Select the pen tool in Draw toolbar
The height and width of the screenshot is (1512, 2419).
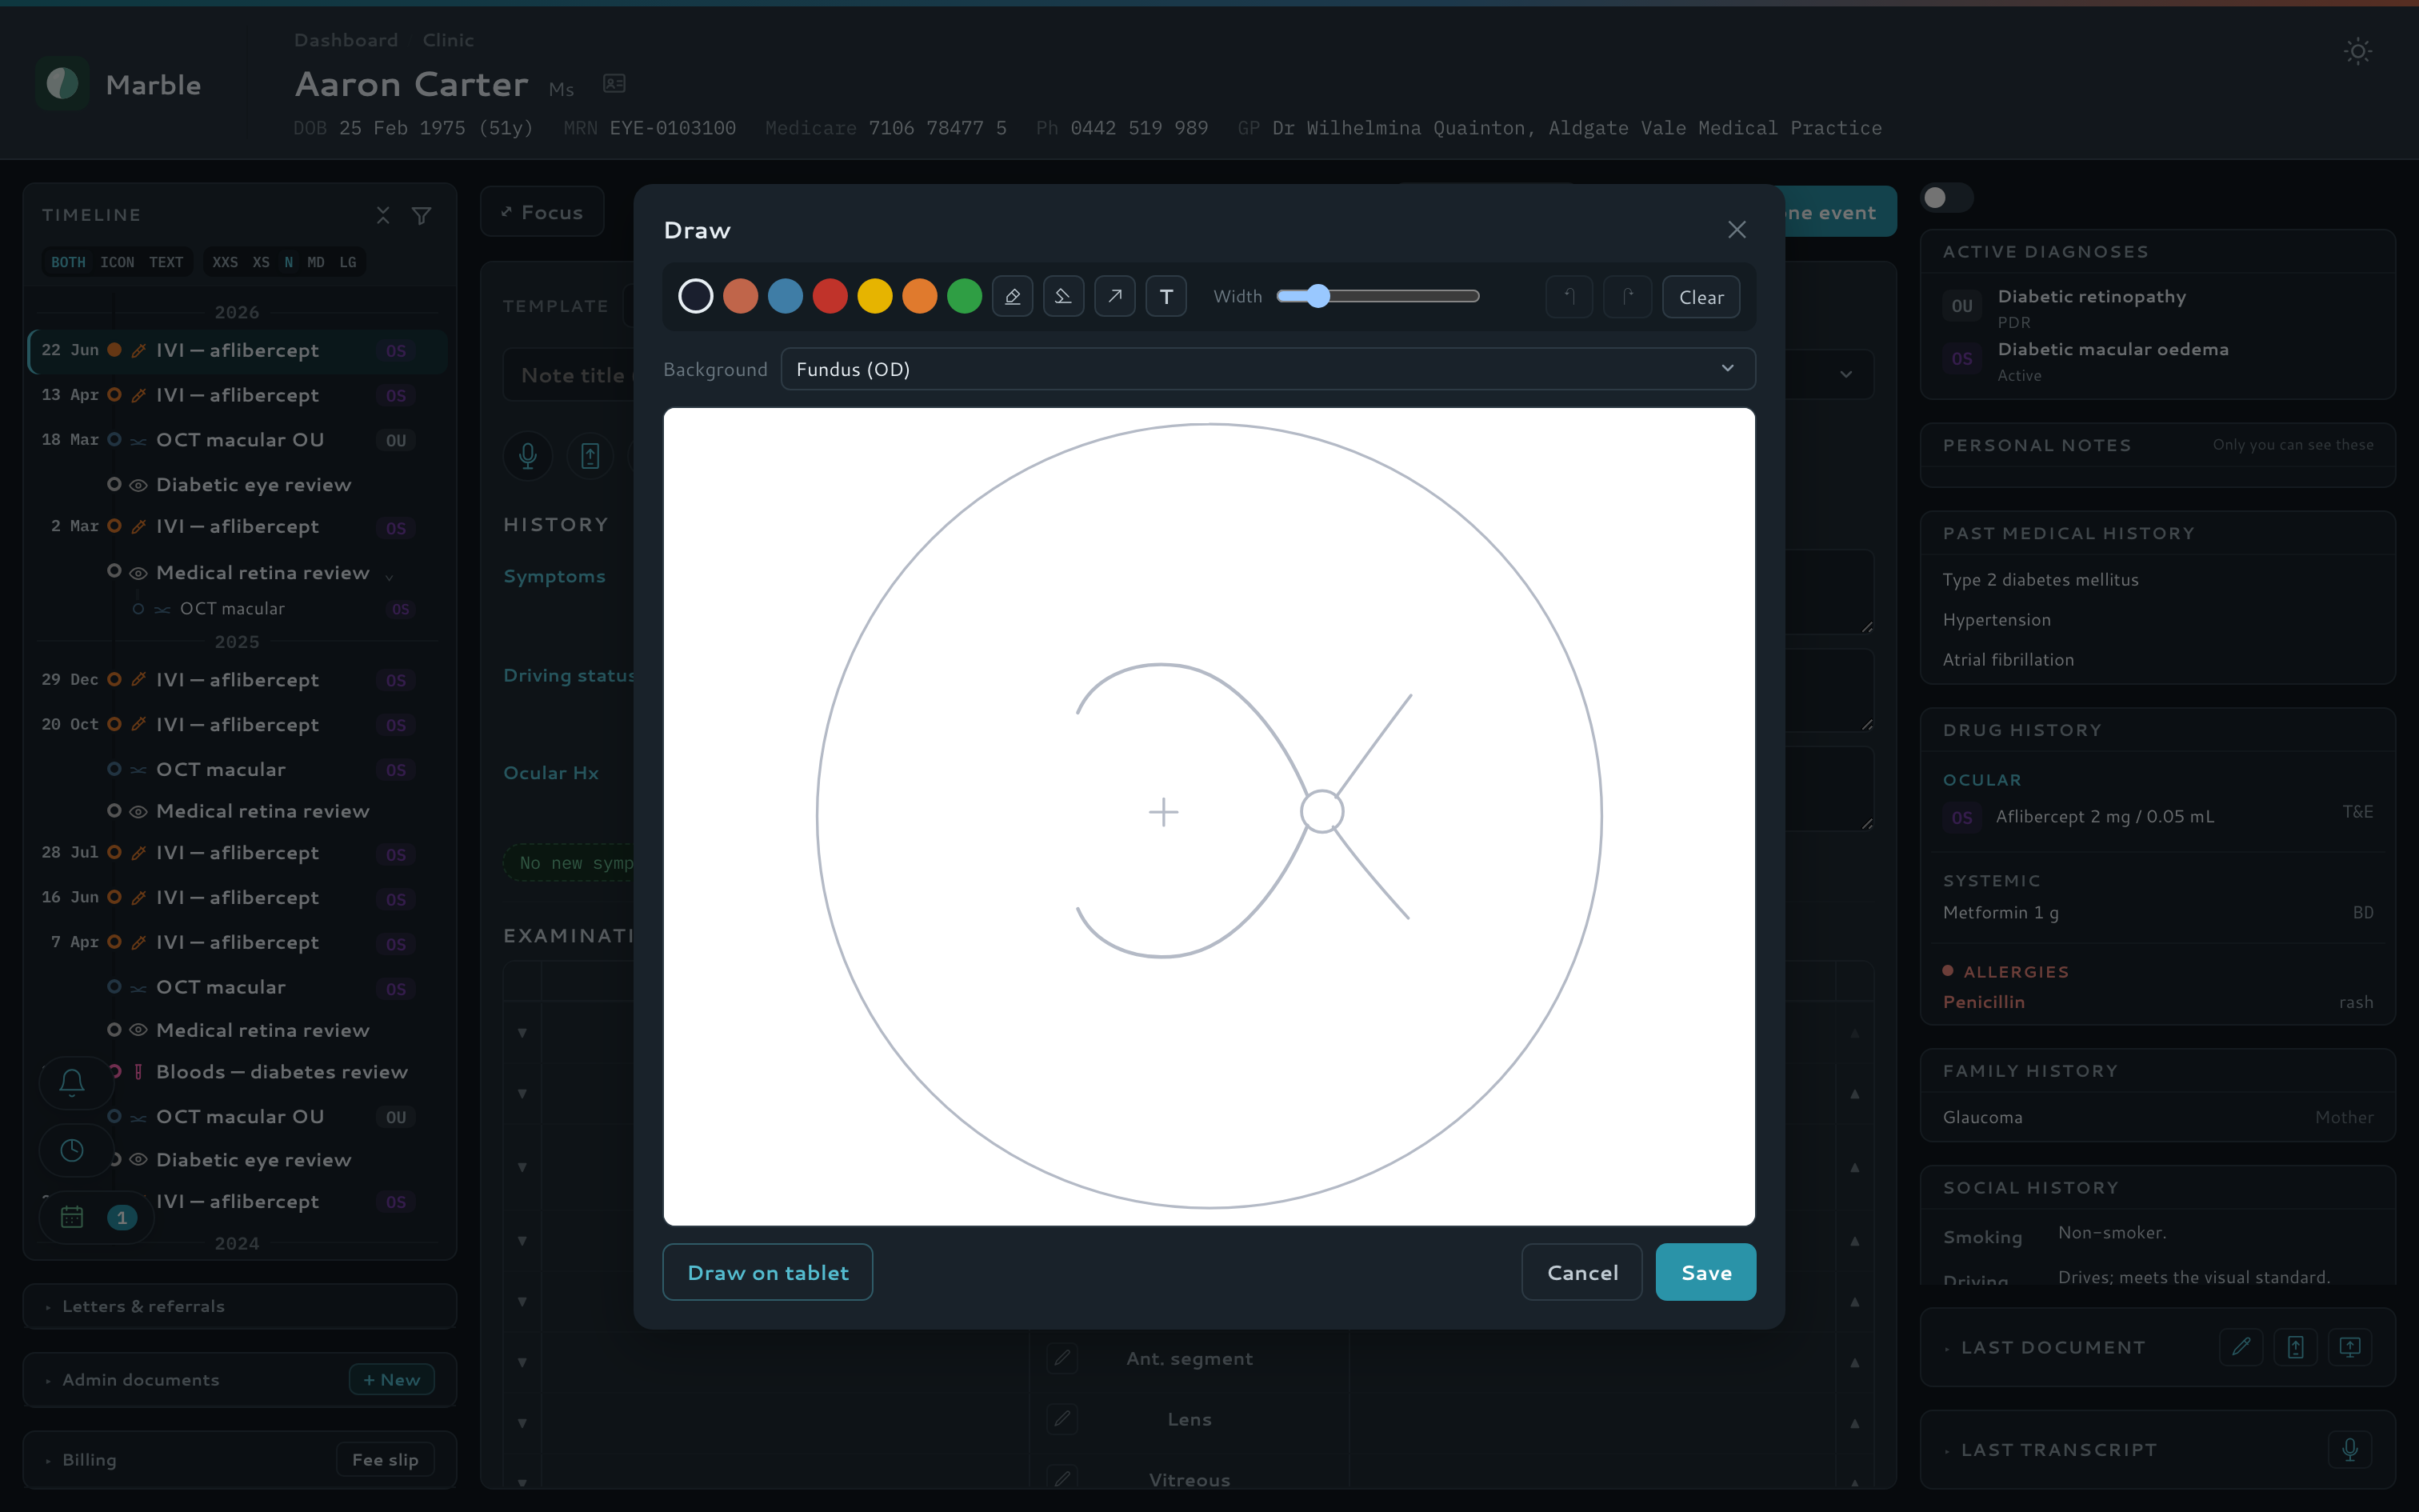(x=1012, y=296)
